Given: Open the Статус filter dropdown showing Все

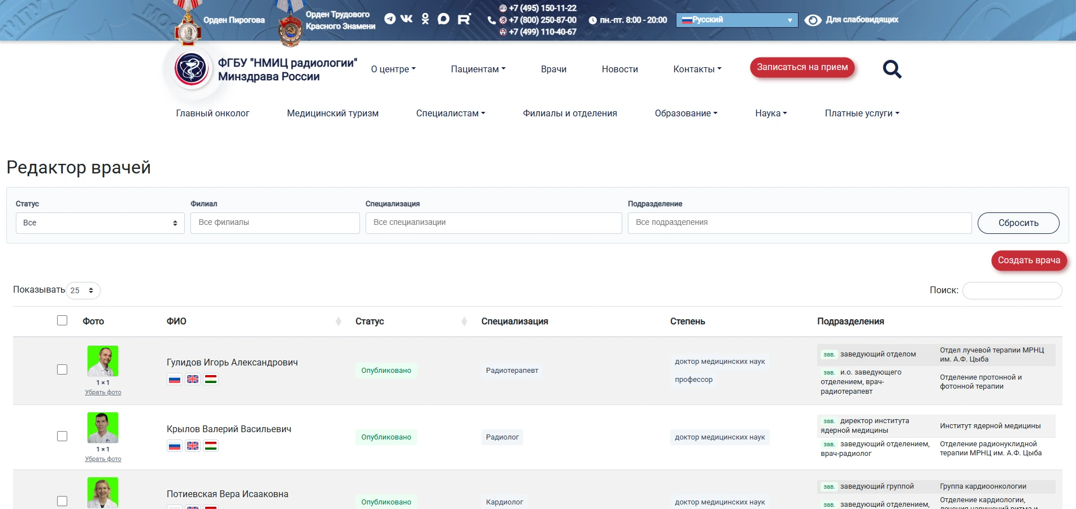Looking at the screenshot, I should pyautogui.click(x=100, y=223).
